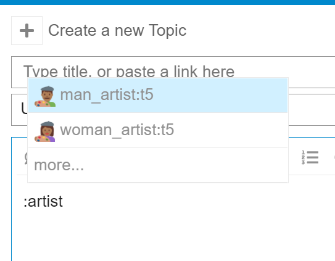
Task: Click the composer toolbar area right of the numbered list icon
Action: coord(328,157)
